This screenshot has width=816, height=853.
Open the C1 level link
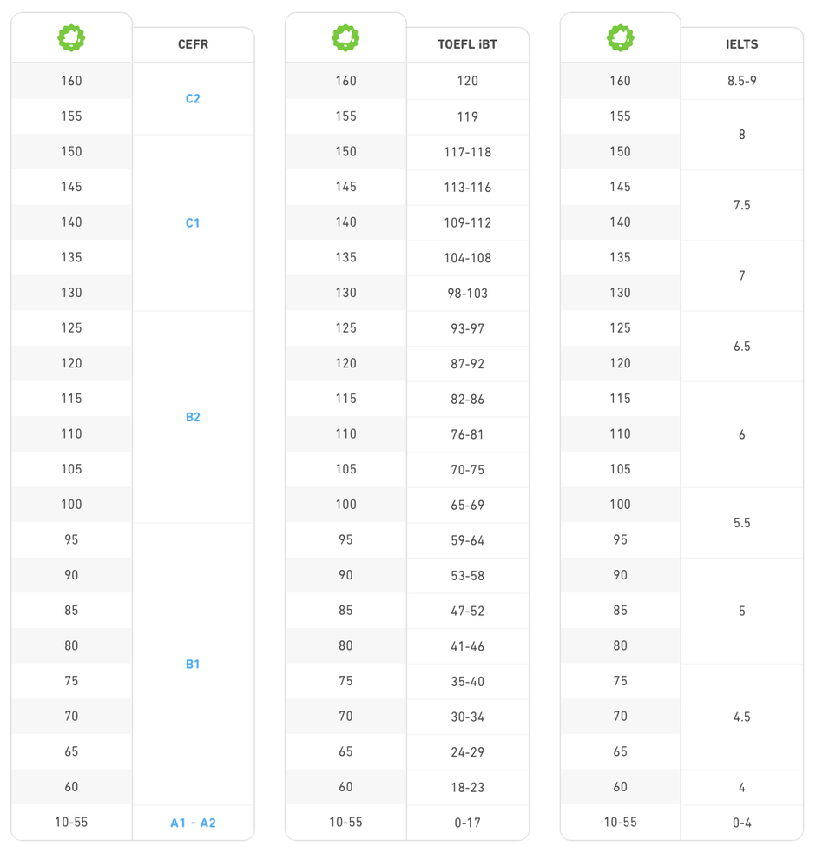pyautogui.click(x=193, y=223)
